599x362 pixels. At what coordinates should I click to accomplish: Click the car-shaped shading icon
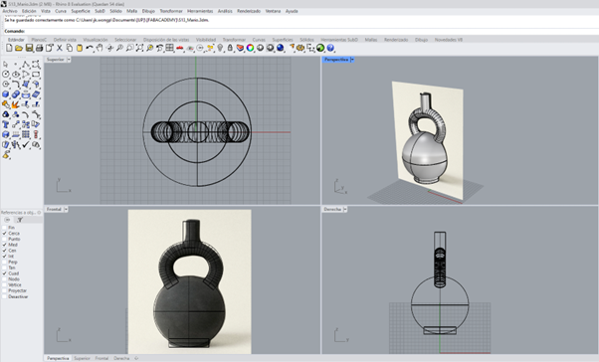180,48
